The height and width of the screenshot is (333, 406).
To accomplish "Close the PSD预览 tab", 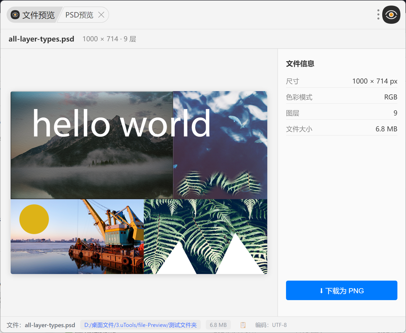I will [x=101, y=15].
